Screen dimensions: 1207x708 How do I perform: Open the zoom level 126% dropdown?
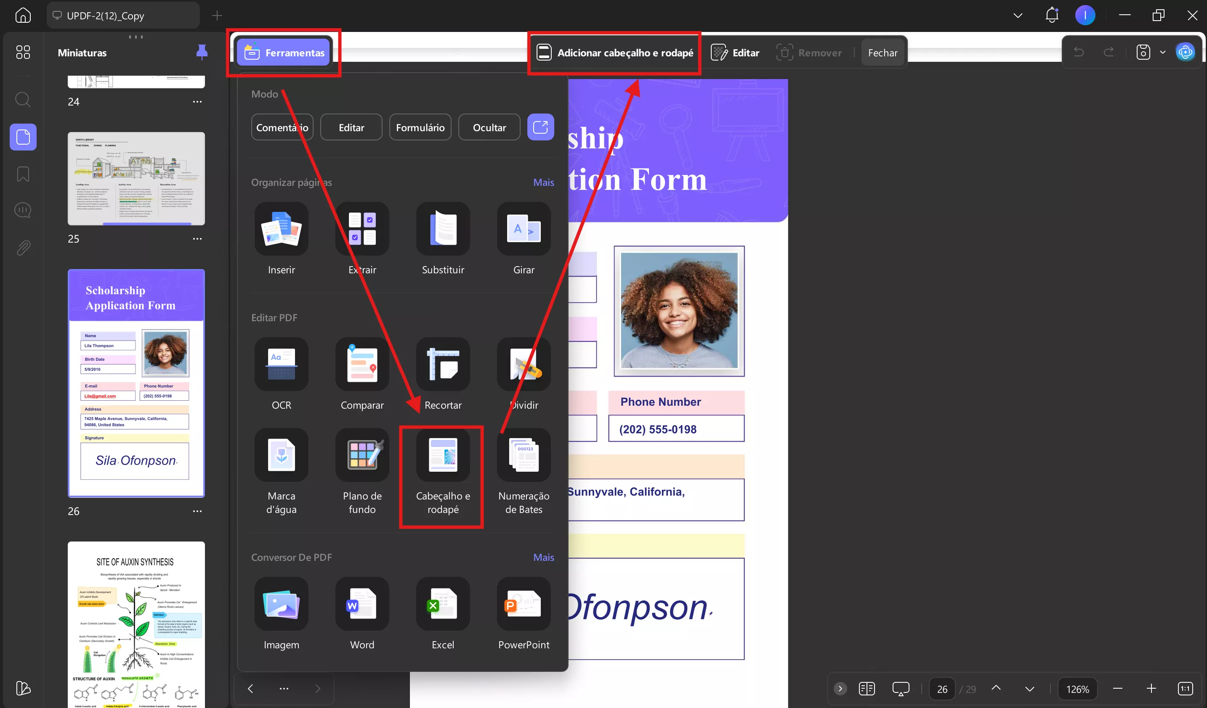click(x=1077, y=689)
